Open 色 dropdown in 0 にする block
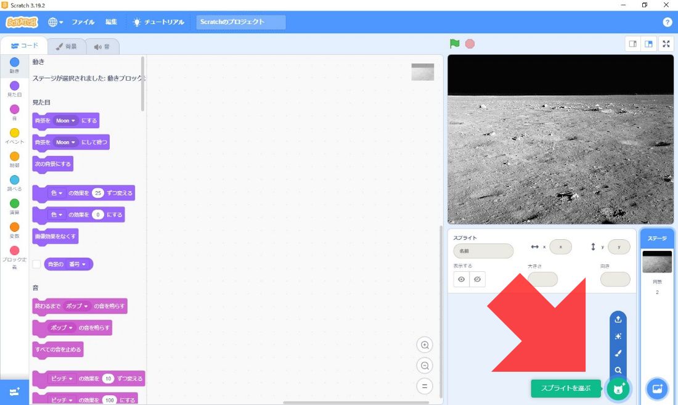The image size is (678, 405). click(56, 215)
